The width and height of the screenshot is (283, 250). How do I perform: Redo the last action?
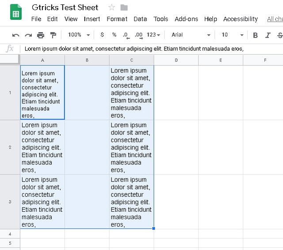(x=28, y=35)
